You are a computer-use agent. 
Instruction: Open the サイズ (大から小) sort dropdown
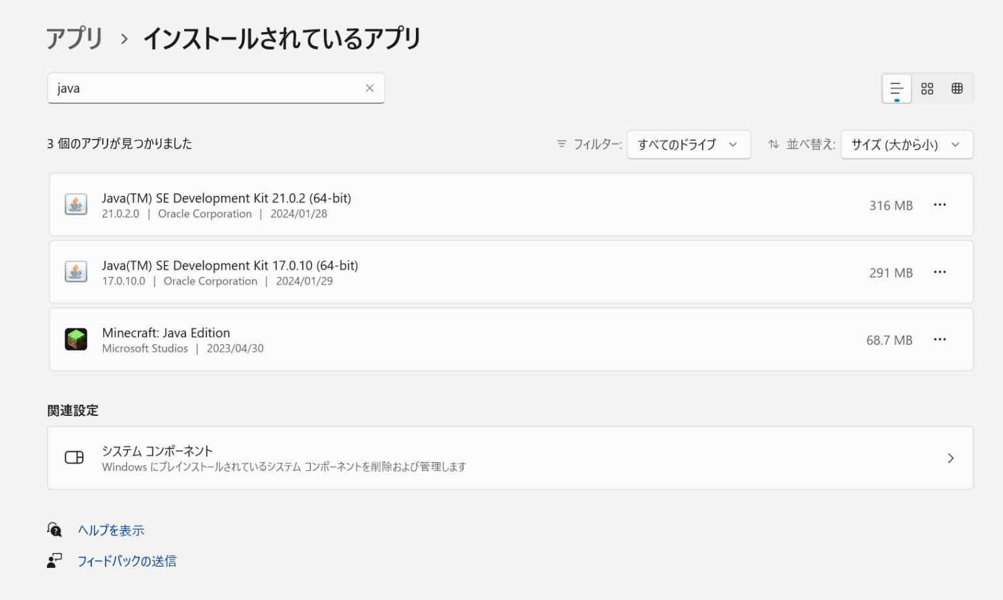click(x=906, y=144)
